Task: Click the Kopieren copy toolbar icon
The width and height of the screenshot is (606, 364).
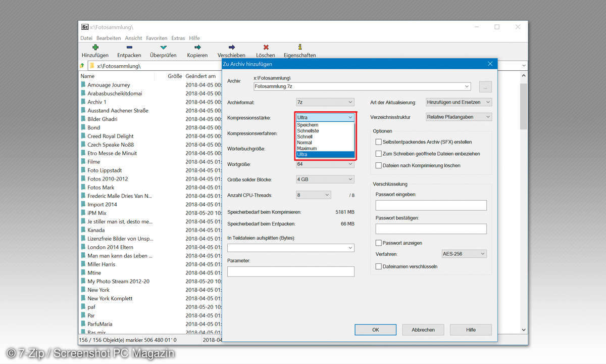Action: [x=197, y=47]
